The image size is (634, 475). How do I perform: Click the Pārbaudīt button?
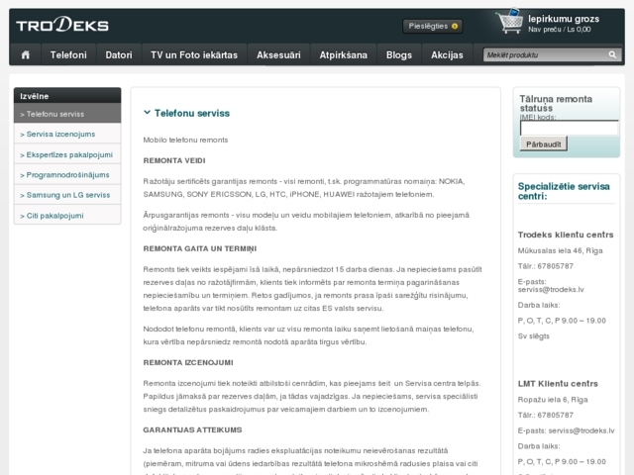pos(544,143)
